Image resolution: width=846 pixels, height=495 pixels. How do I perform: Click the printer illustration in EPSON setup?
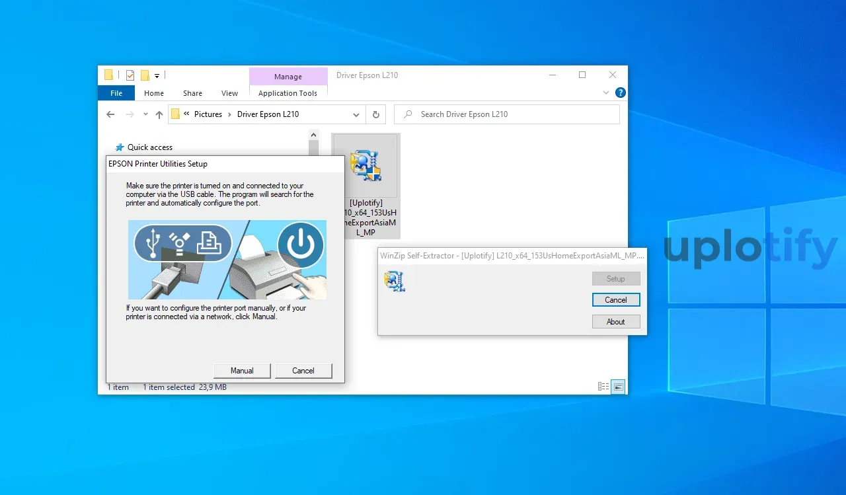click(227, 260)
